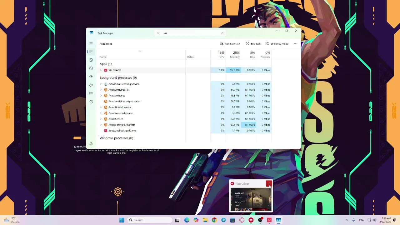Click microphone icon in system tray
Image resolution: width=400 pixels, height=225 pixels.
tap(353, 220)
